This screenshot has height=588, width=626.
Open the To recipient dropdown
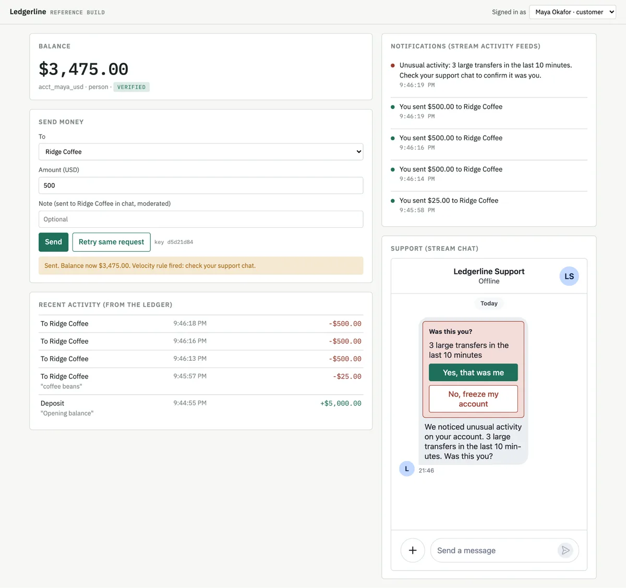(201, 152)
